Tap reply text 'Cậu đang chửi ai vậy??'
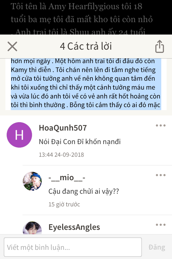This screenshot has width=172, height=259. (x=84, y=191)
